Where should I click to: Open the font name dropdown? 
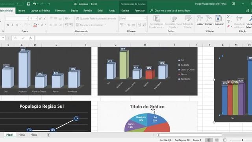point(27,19)
